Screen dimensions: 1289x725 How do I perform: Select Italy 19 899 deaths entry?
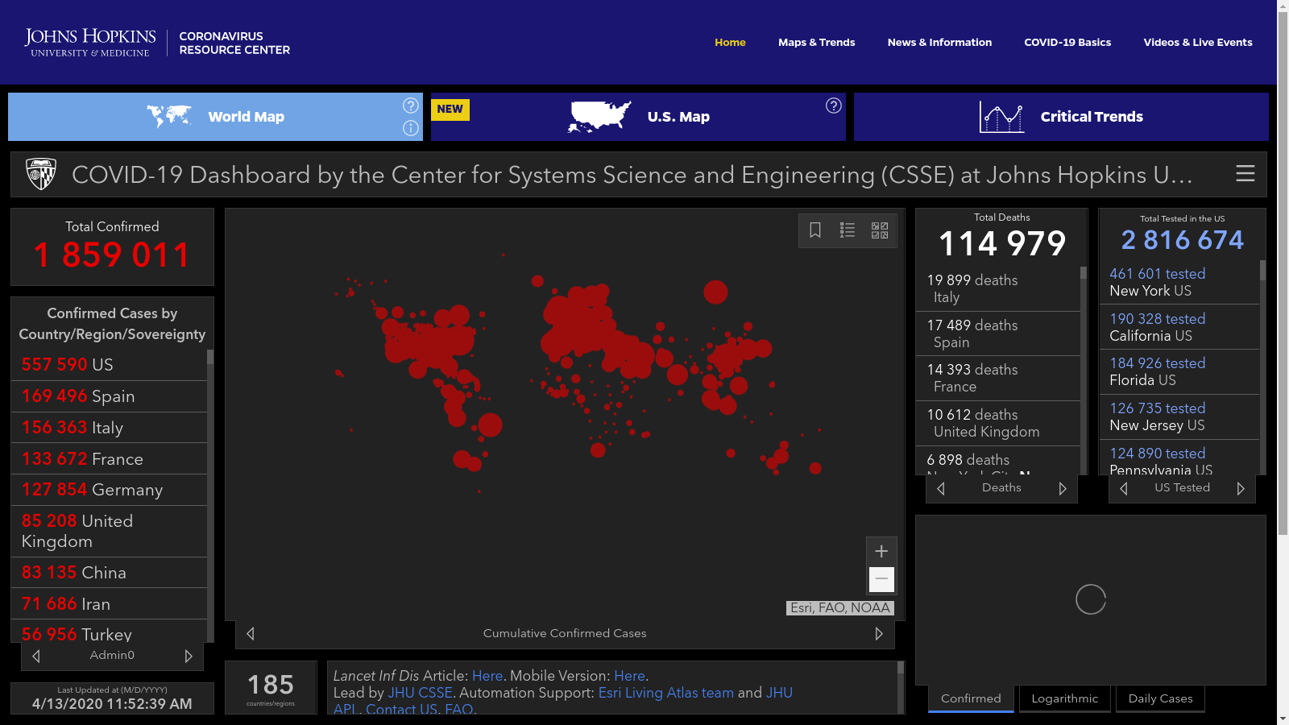click(x=998, y=288)
